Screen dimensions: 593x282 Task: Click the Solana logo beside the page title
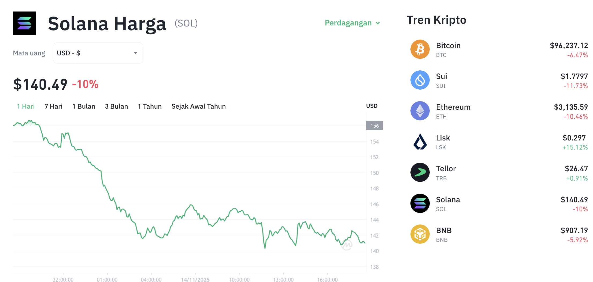(24, 23)
